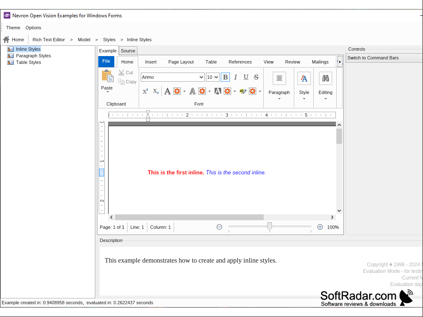Open the Mailings ribbon tab
The image size is (423, 317).
coord(320,62)
